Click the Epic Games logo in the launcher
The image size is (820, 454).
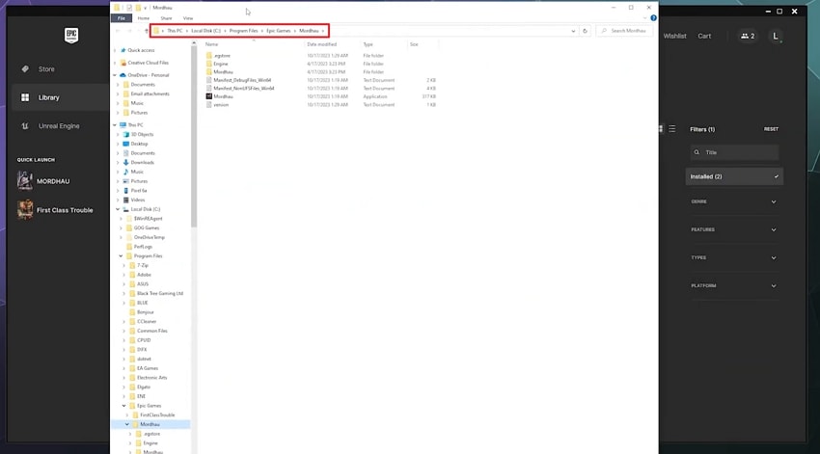pos(71,36)
